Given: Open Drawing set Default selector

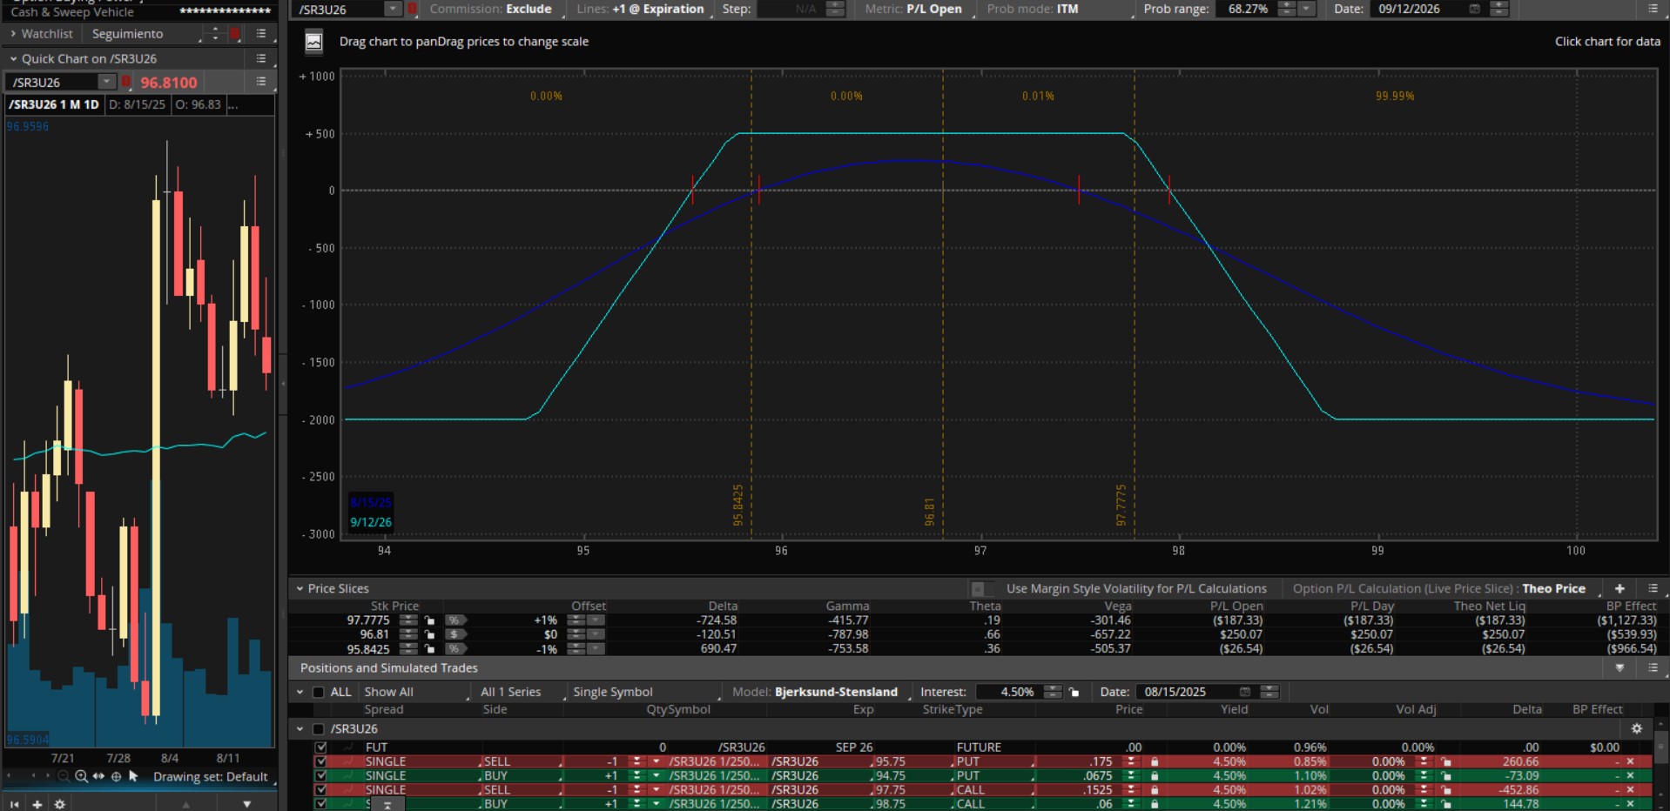Looking at the screenshot, I should click(210, 777).
